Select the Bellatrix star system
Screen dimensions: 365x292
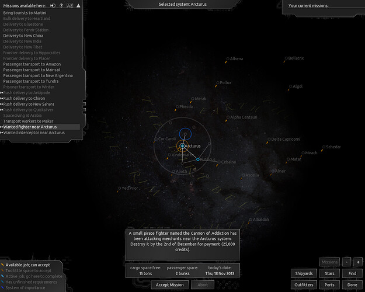[286, 58]
